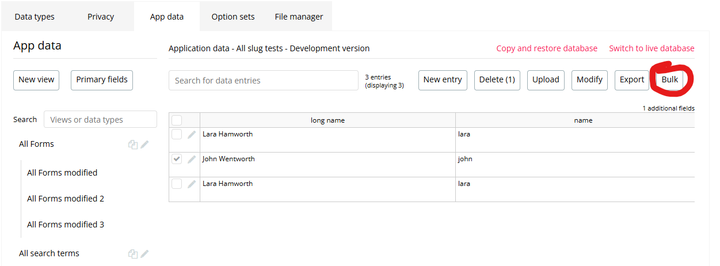Open the pencil editor for the last Lara Hamworth row

pos(192,184)
